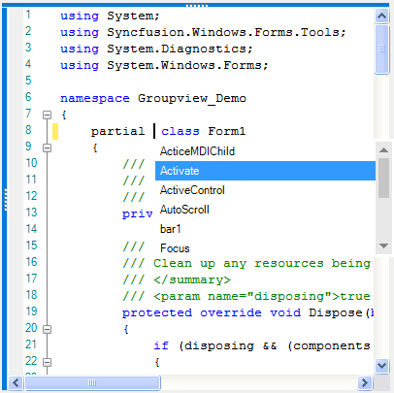Collapse the namespace block at line 7
The width and height of the screenshot is (394, 393).
[47, 115]
